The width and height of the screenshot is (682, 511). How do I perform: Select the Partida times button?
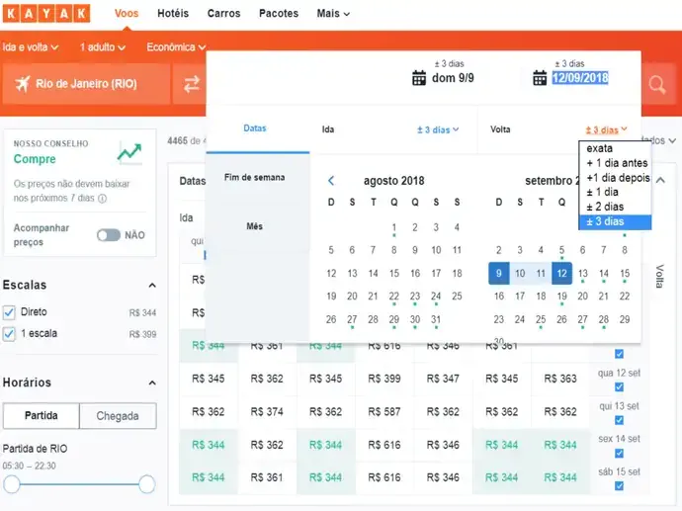click(x=42, y=416)
